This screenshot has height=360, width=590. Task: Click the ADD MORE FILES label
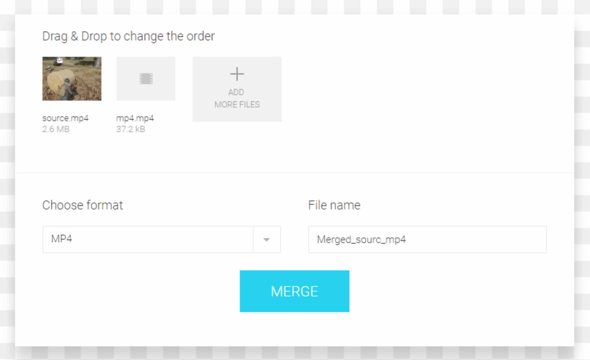pyautogui.click(x=237, y=98)
